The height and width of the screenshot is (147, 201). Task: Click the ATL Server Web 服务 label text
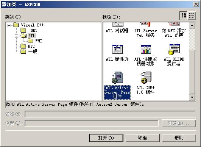point(145,33)
